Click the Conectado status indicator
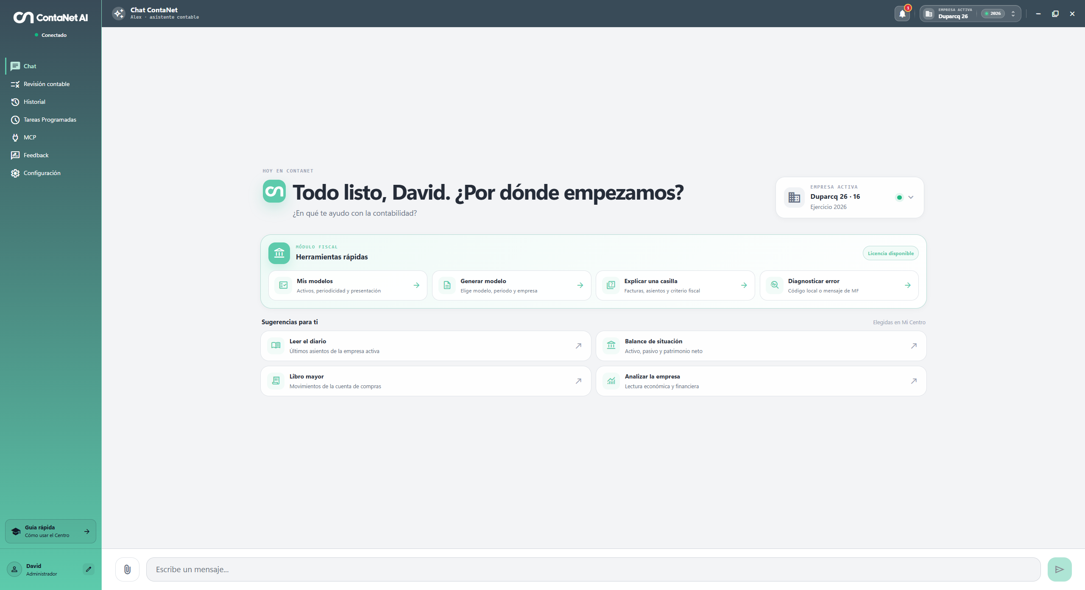Screen dimensions: 1085x590 (x=50, y=35)
